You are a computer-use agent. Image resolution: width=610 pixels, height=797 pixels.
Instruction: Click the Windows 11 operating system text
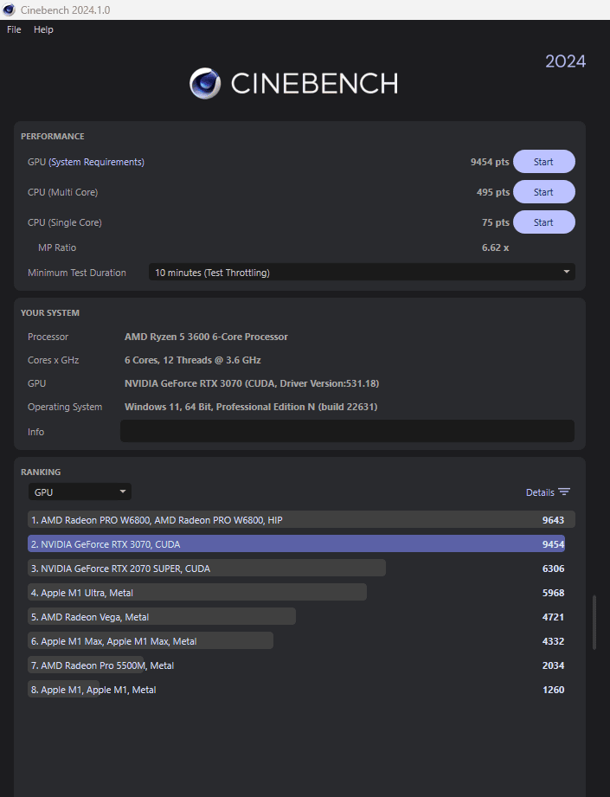pos(251,407)
